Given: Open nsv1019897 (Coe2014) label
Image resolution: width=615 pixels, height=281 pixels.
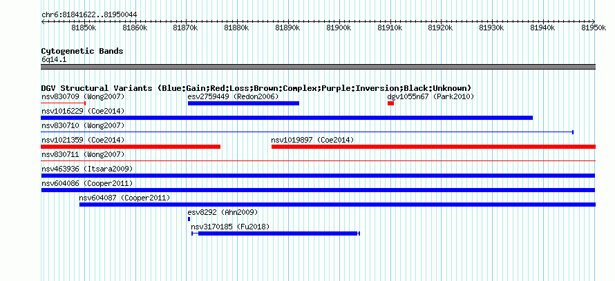Looking at the screenshot, I should click(x=312, y=140).
